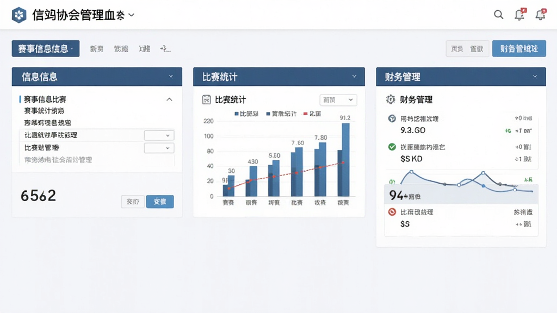Click the red legend swatch in chart
Screen dimensions: 557x313
(306, 114)
